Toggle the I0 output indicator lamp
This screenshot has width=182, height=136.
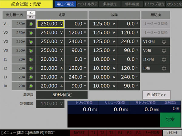pos(31,86)
